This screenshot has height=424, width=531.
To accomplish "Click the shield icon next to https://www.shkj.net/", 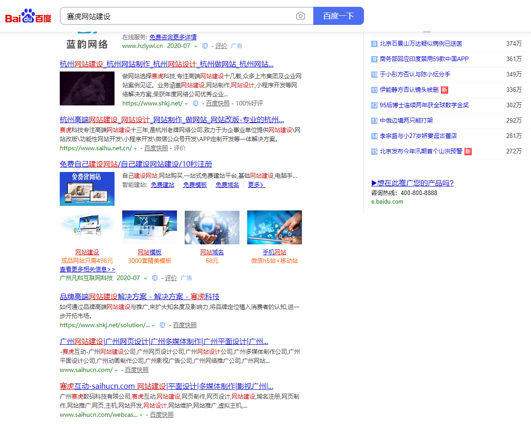I will (195, 104).
